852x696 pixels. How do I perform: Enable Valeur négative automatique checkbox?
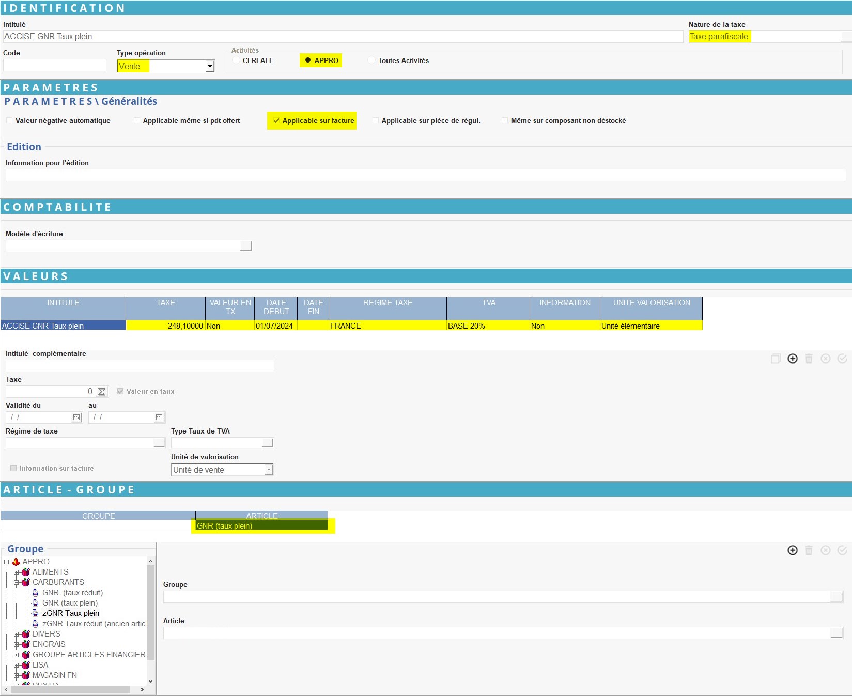coord(9,121)
